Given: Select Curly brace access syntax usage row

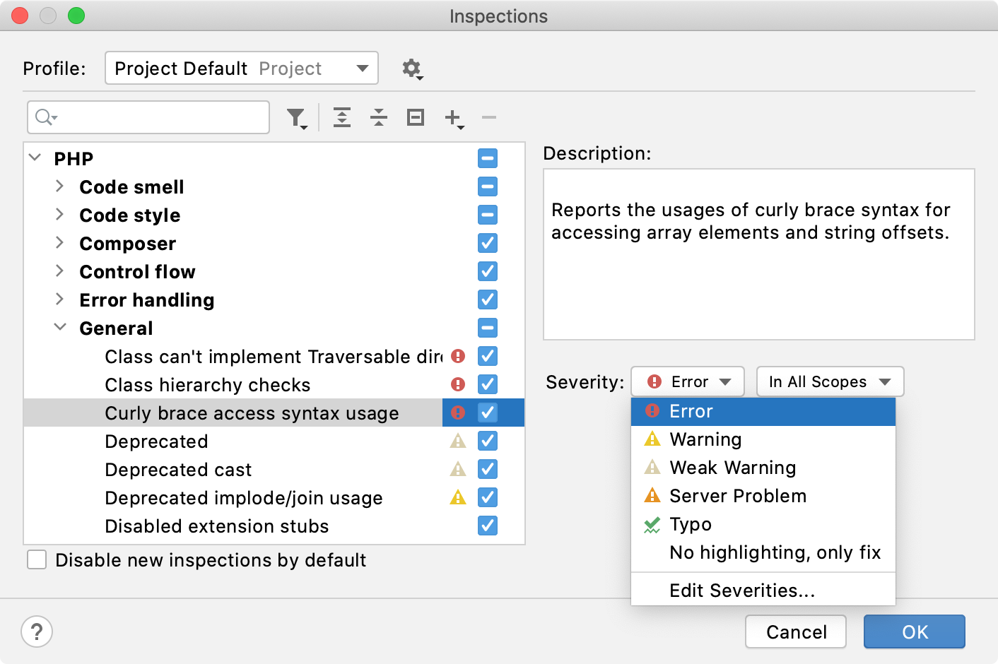Looking at the screenshot, I should pos(274,413).
